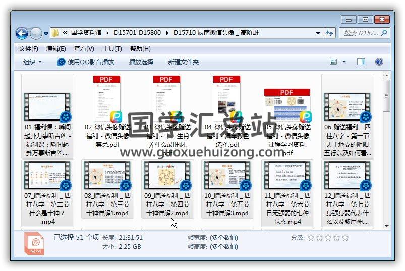
Task: Click filename text 十神详解3.mp4
Action: coord(227,213)
